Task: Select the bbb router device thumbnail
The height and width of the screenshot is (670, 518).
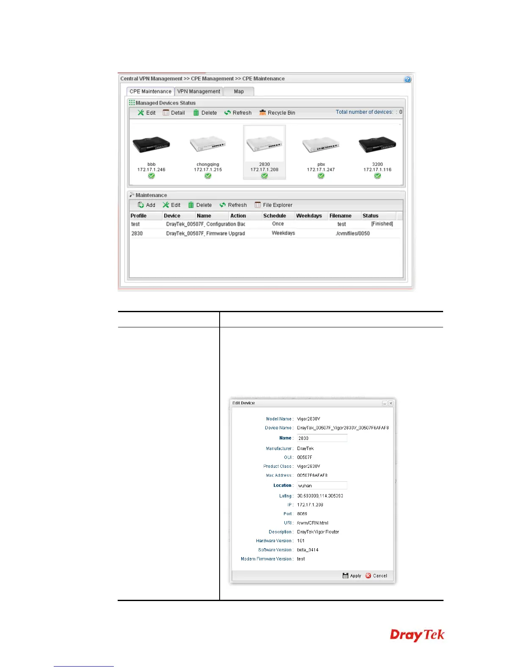Action: [x=152, y=145]
